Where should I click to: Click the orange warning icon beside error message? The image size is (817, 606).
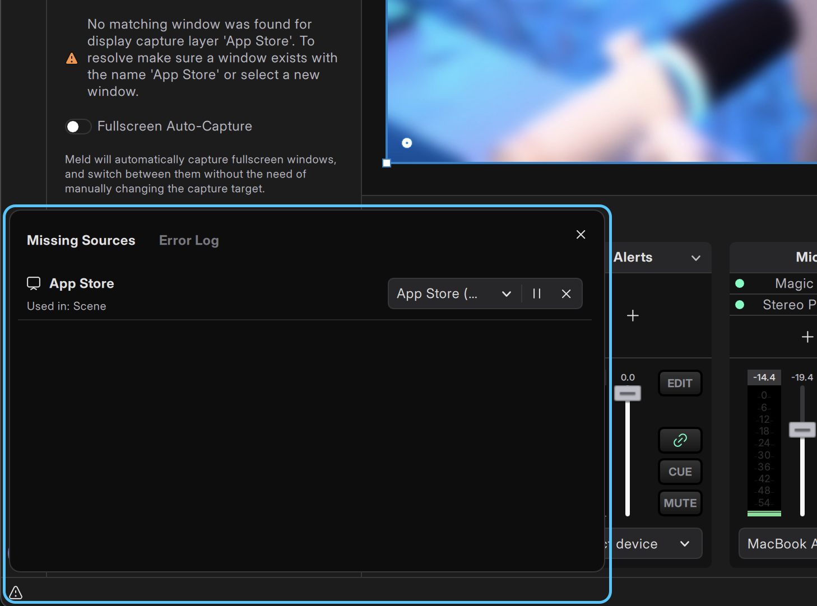click(x=72, y=58)
